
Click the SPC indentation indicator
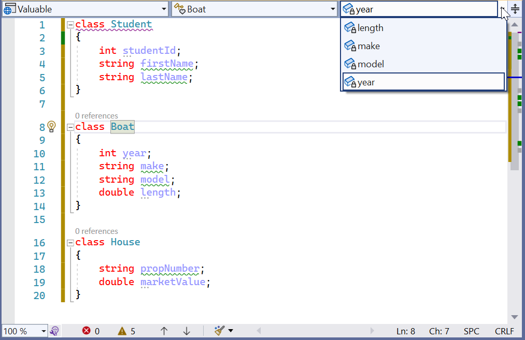pos(472,331)
